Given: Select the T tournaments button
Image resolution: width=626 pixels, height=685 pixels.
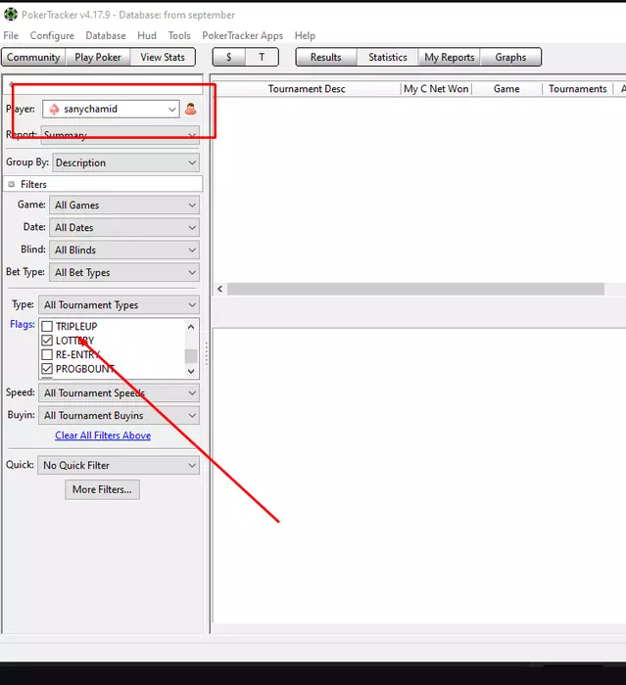Looking at the screenshot, I should point(262,57).
